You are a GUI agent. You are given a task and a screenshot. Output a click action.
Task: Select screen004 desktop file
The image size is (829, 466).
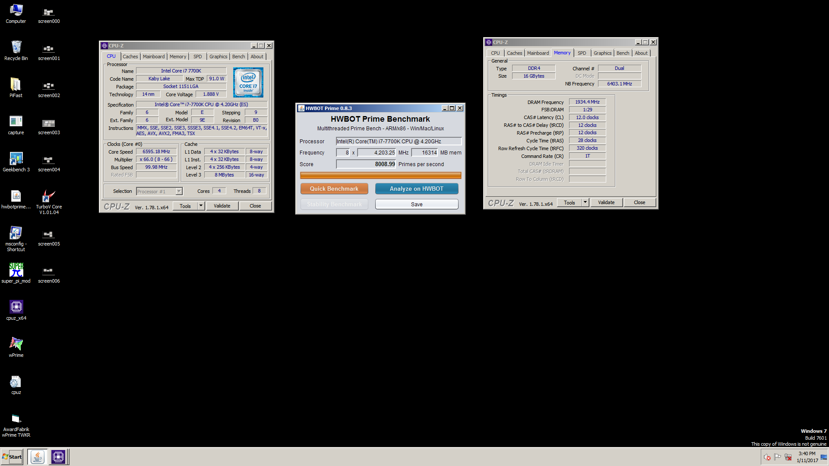coord(49,164)
